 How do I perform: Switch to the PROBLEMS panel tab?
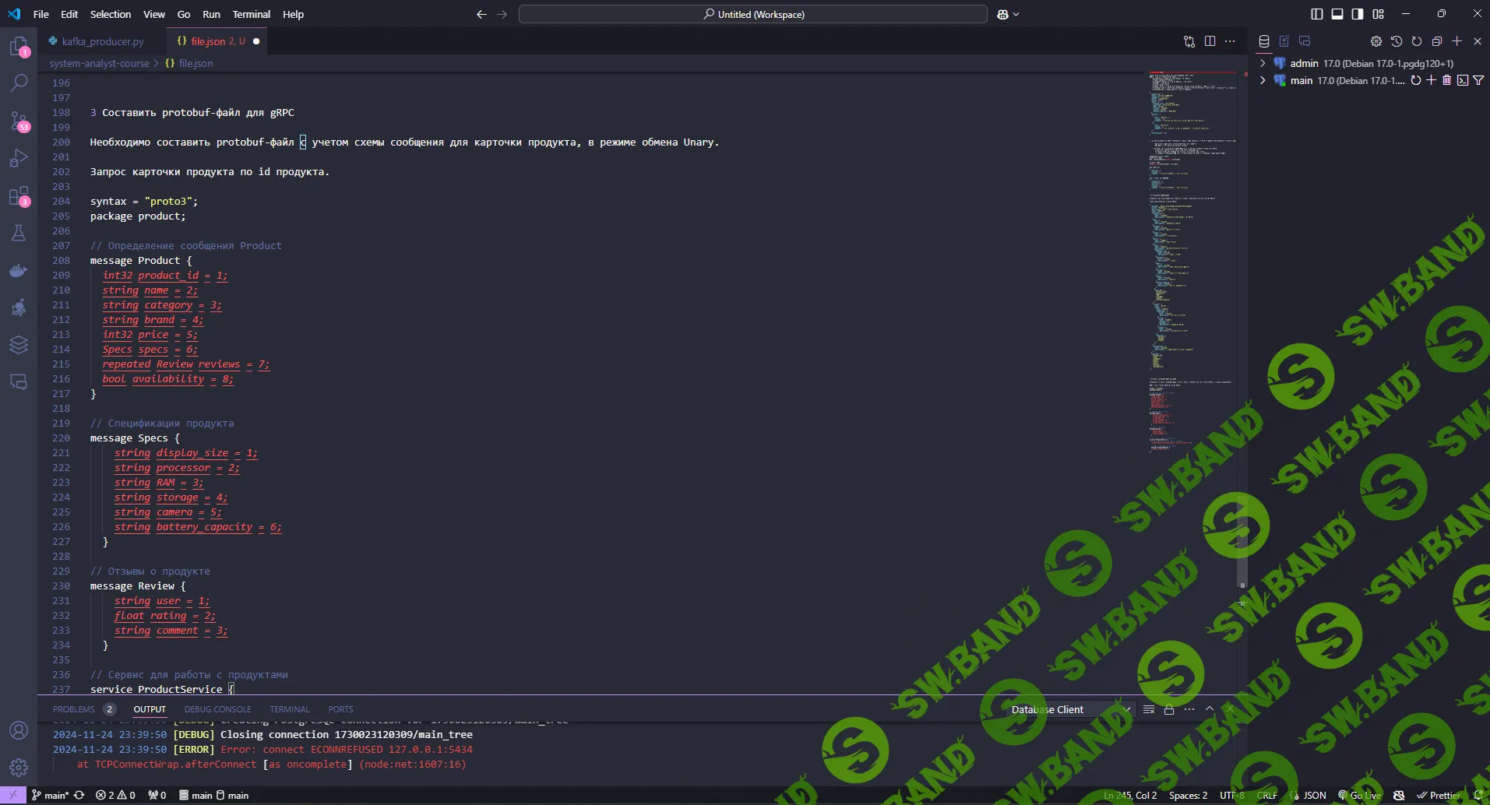74,709
